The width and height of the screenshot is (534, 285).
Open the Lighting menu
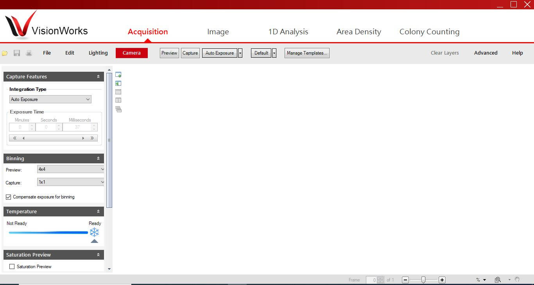(x=98, y=53)
